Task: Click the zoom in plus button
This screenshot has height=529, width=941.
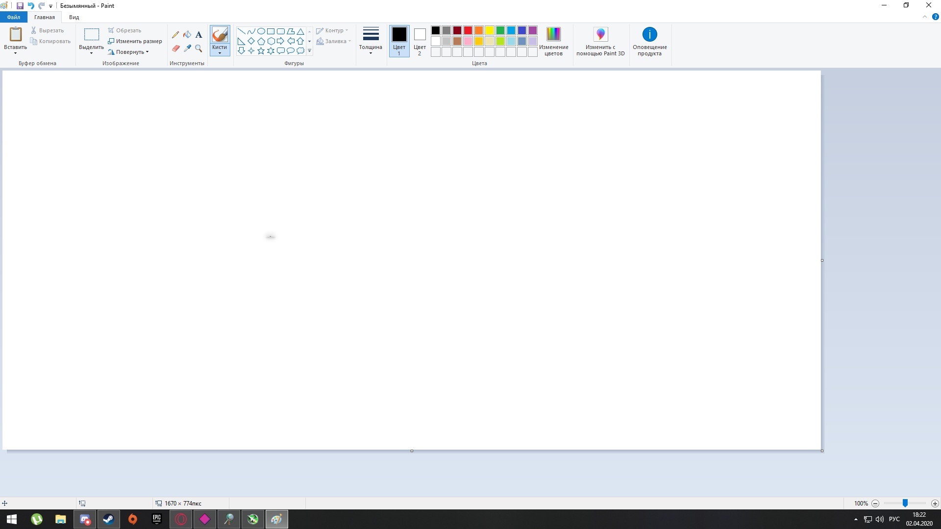Action: pos(935,503)
